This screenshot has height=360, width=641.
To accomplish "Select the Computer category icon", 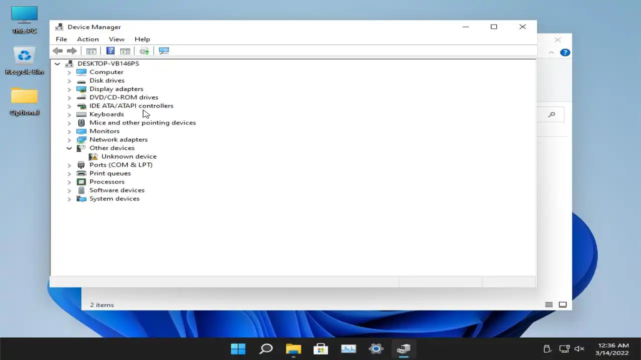I will pyautogui.click(x=81, y=72).
